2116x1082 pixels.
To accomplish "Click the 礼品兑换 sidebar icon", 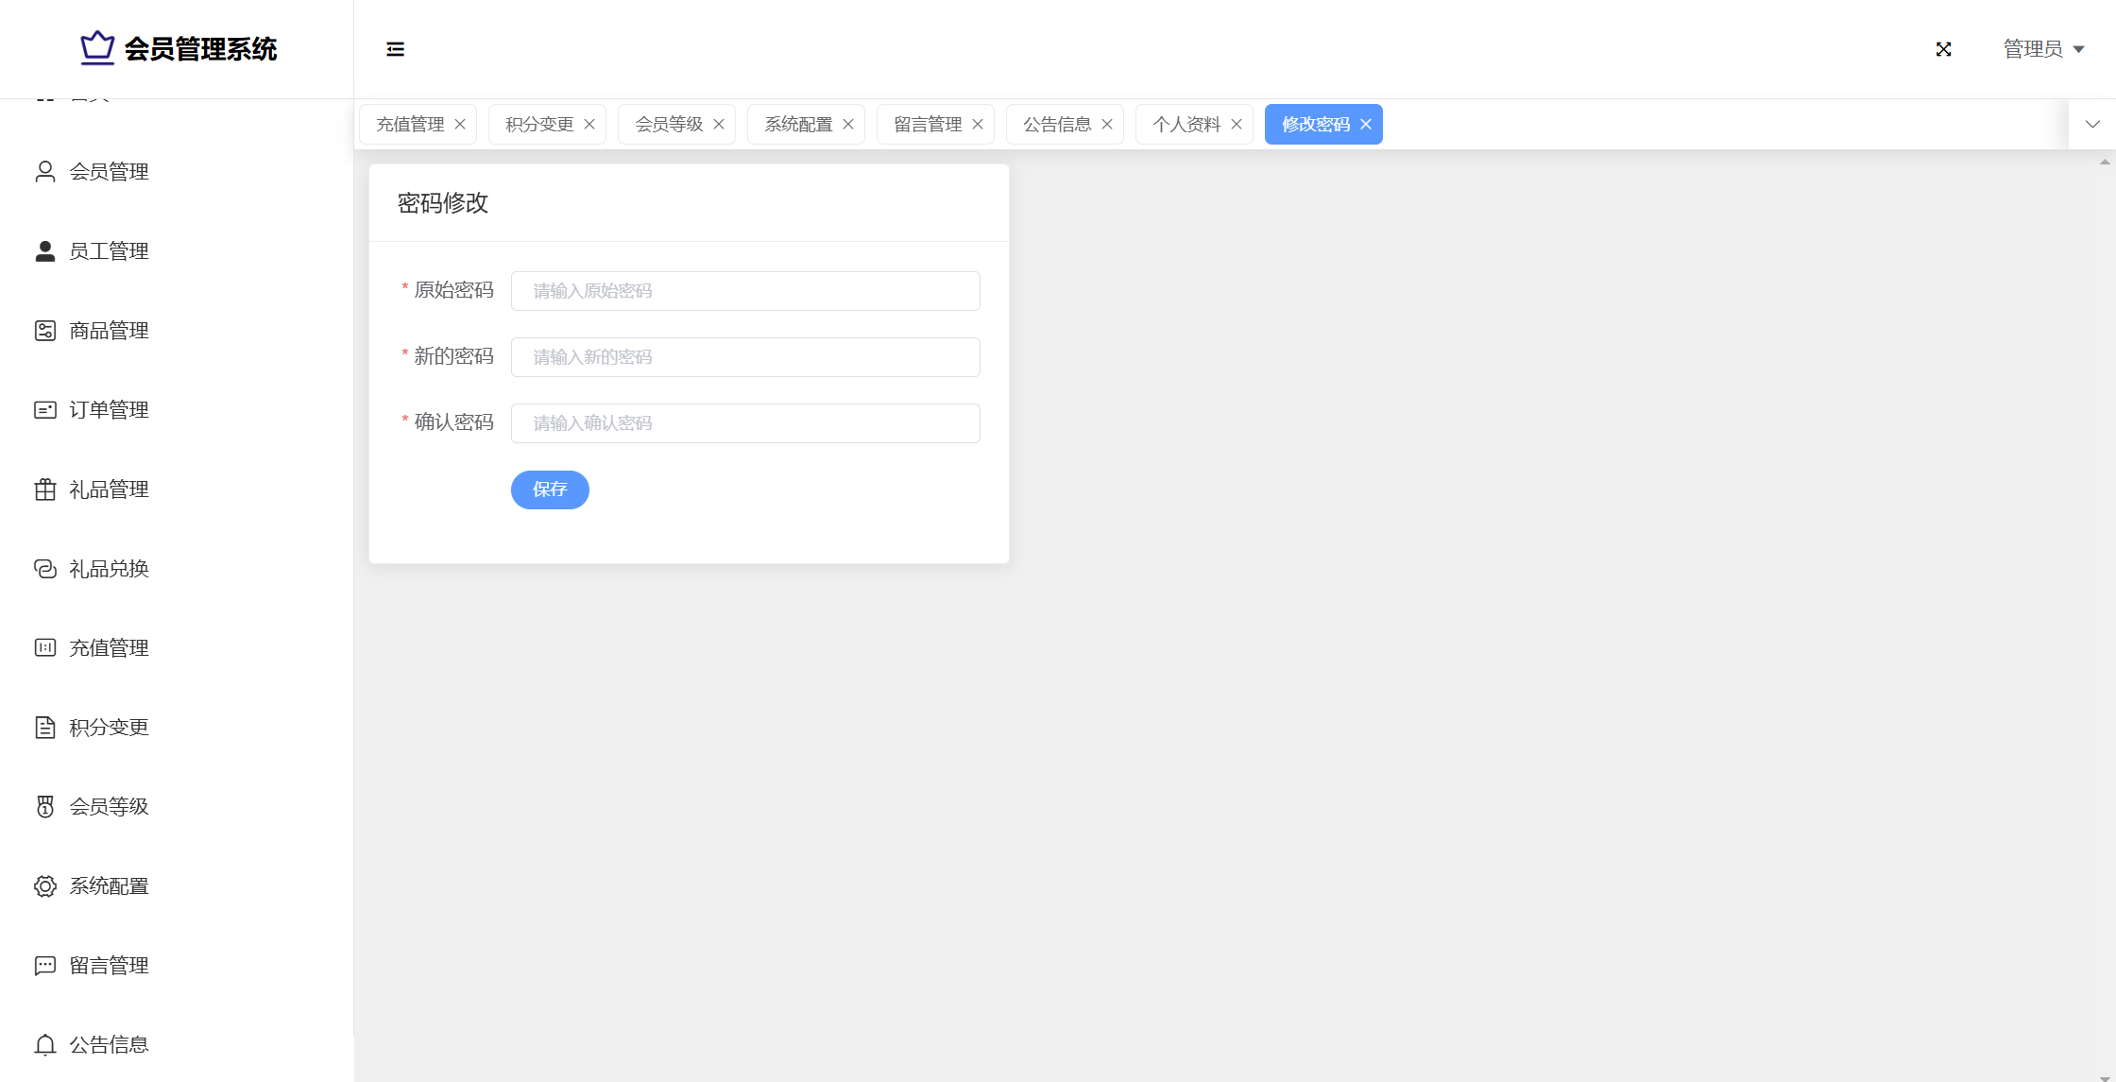I will click(44, 569).
